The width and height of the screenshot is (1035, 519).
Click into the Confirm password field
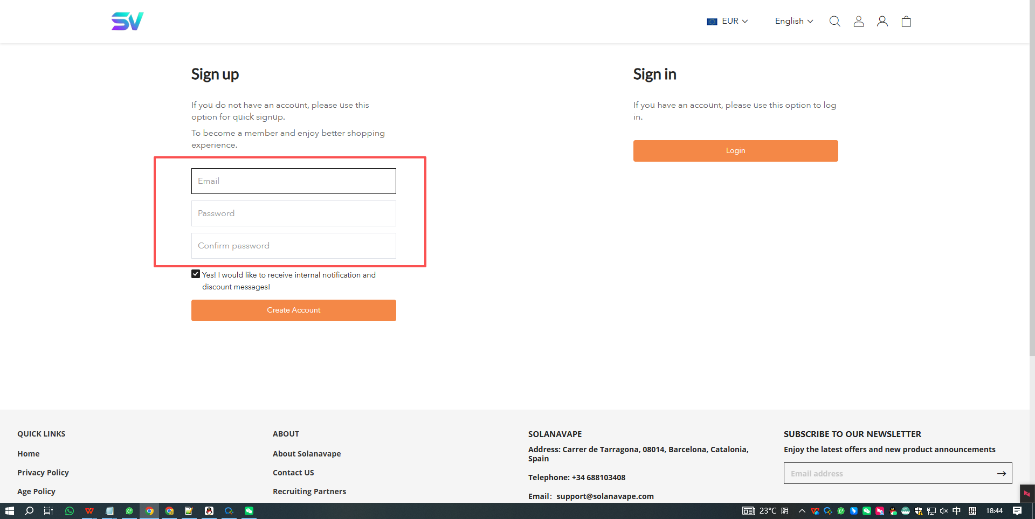(x=294, y=246)
